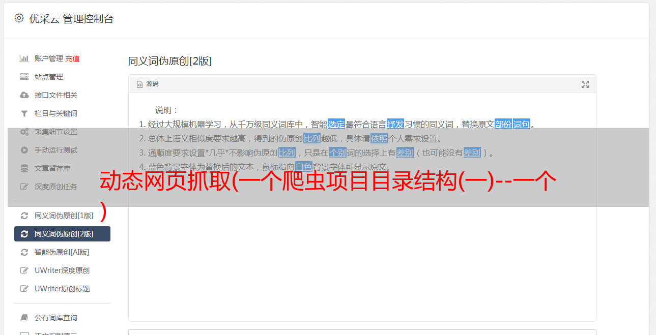Open 同义词伪原创[2版] menu item

pyautogui.click(x=62, y=234)
